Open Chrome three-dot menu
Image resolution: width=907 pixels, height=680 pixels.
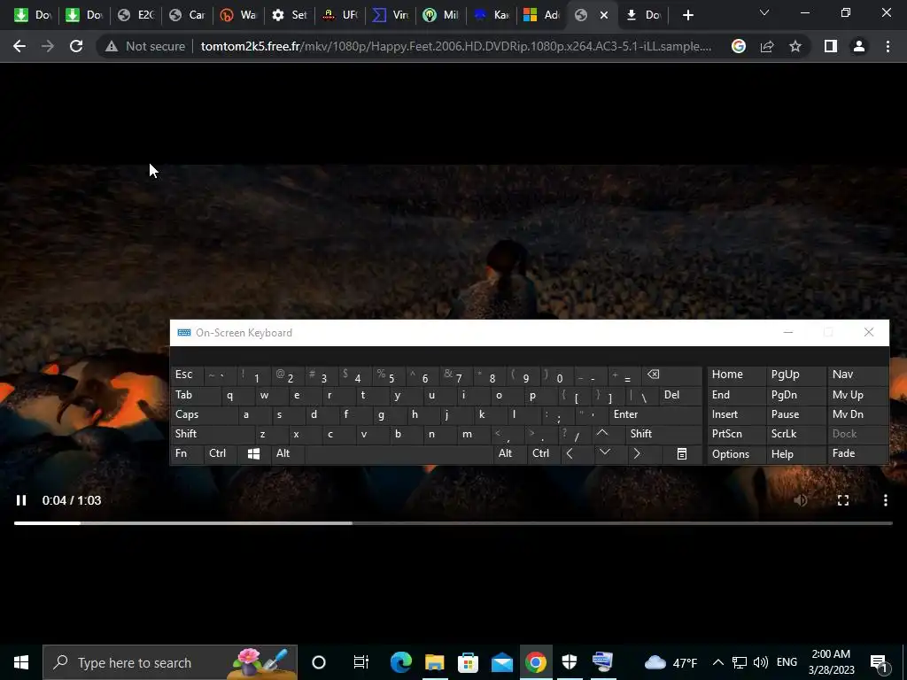(888, 46)
